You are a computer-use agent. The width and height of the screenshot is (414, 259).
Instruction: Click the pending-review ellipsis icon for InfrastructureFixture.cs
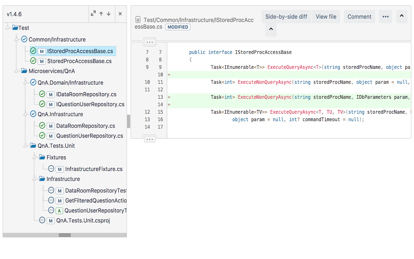point(51,168)
